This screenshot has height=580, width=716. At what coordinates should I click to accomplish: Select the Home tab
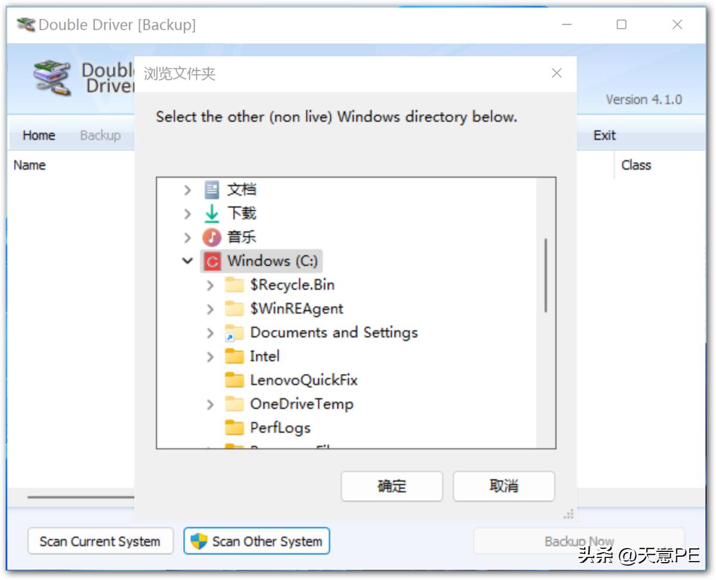(38, 135)
